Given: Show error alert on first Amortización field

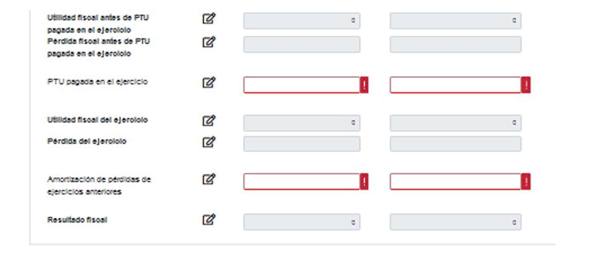Looking at the screenshot, I should pos(364,182).
